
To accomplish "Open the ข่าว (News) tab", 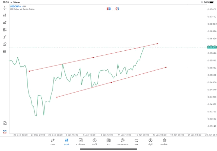I will [x=108, y=142].
